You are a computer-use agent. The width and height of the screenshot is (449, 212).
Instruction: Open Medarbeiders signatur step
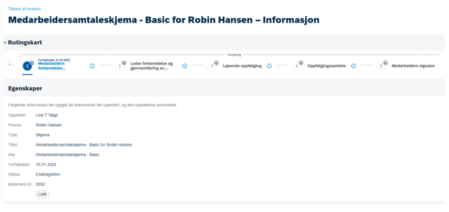click(413, 66)
